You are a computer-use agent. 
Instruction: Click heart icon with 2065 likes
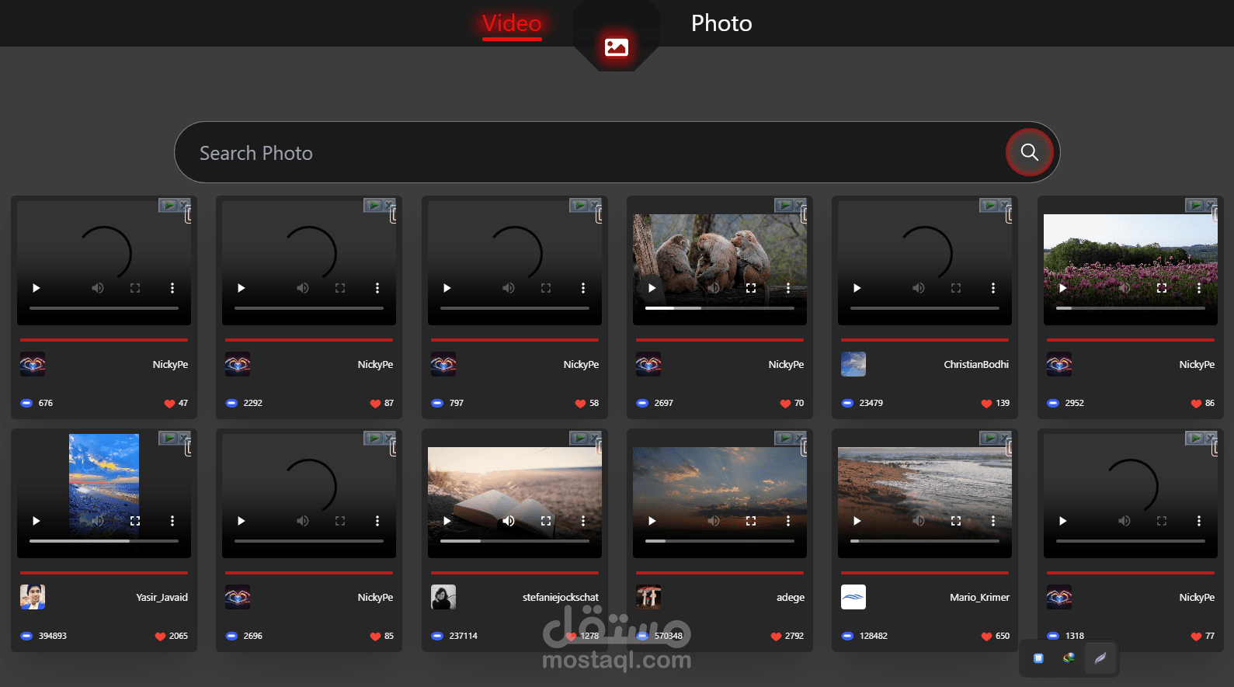(x=160, y=637)
